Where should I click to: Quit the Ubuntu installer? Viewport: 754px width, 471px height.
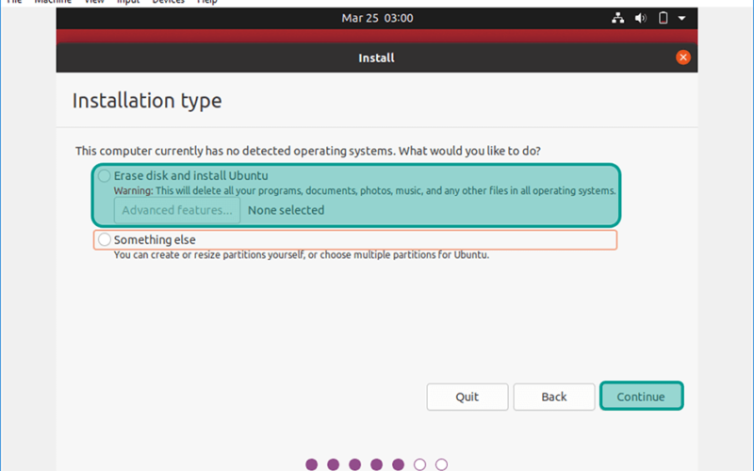coord(467,397)
